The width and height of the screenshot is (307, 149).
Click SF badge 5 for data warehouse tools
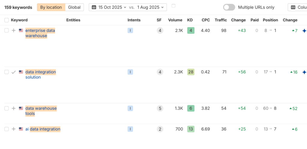click(160, 108)
